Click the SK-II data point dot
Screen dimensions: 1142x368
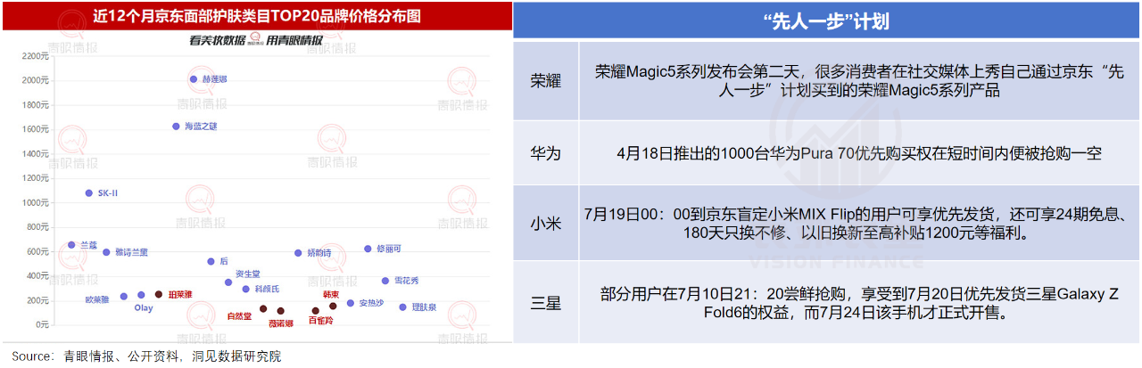(x=88, y=193)
